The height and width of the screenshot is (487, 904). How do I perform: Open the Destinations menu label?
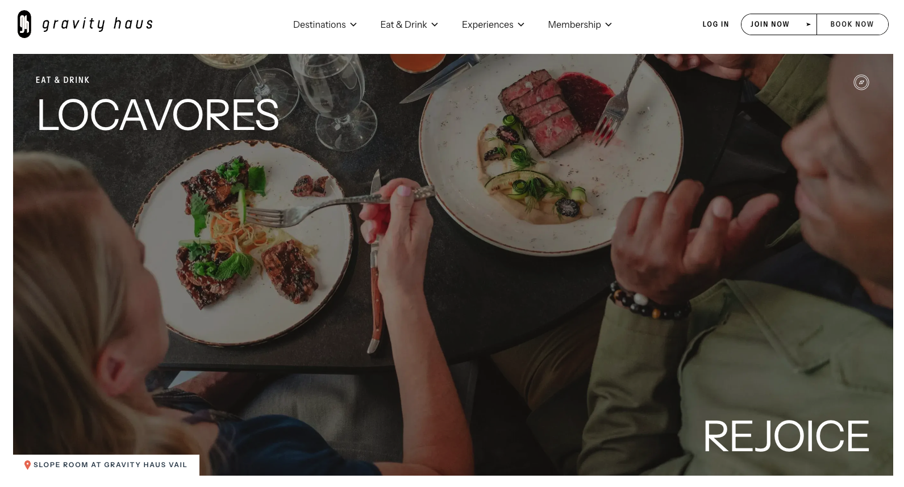pos(319,24)
